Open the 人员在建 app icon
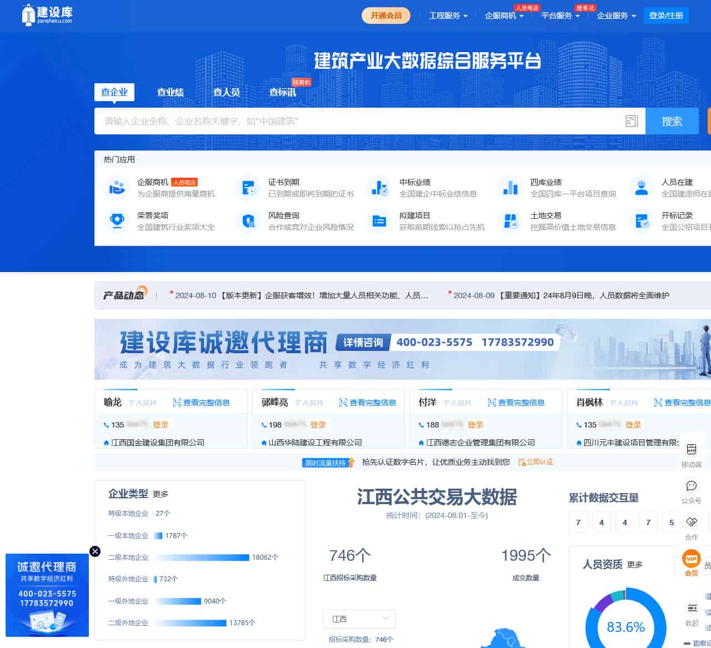 pyautogui.click(x=642, y=188)
